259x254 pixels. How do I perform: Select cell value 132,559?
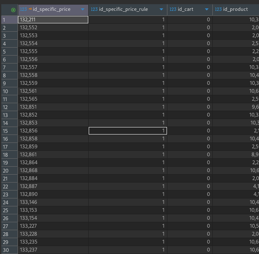click(x=53, y=83)
